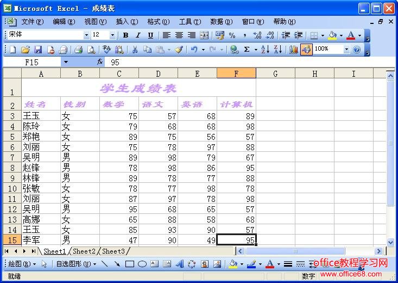Viewport: 398px width, 283px height.
Task: Decrease decimal places
Action: coord(270,35)
